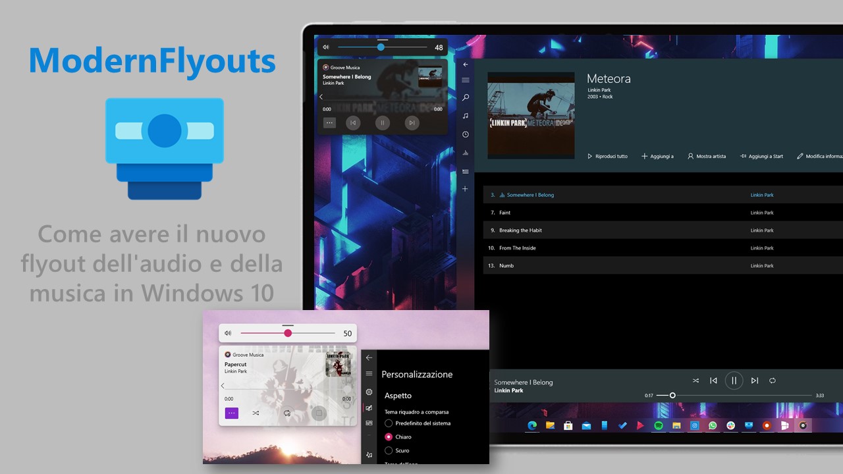The height and width of the screenshot is (474, 843).
Task: Skip to next track in Groove playback bar
Action: click(x=755, y=381)
